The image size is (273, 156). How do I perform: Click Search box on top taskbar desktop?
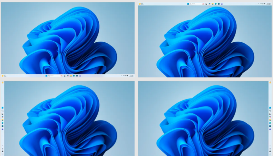pyautogui.click(x=197, y=4)
